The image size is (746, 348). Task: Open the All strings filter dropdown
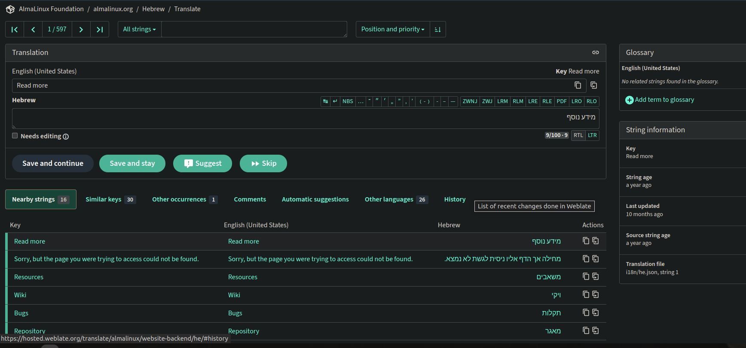(x=139, y=29)
